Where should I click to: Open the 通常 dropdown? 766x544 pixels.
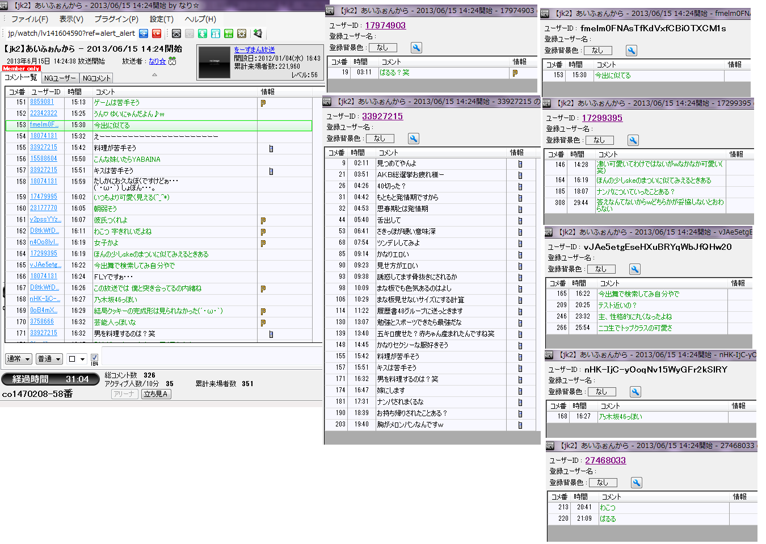tap(19, 359)
